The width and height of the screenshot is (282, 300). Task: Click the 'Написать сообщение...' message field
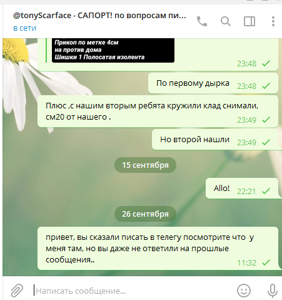point(133,291)
